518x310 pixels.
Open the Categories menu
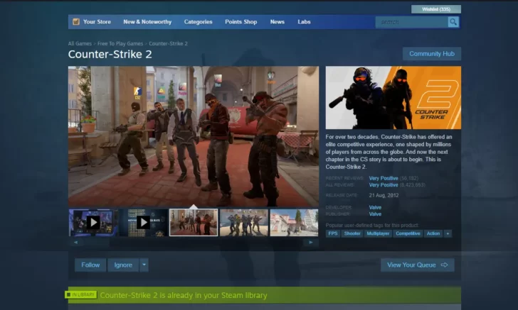pyautogui.click(x=199, y=22)
